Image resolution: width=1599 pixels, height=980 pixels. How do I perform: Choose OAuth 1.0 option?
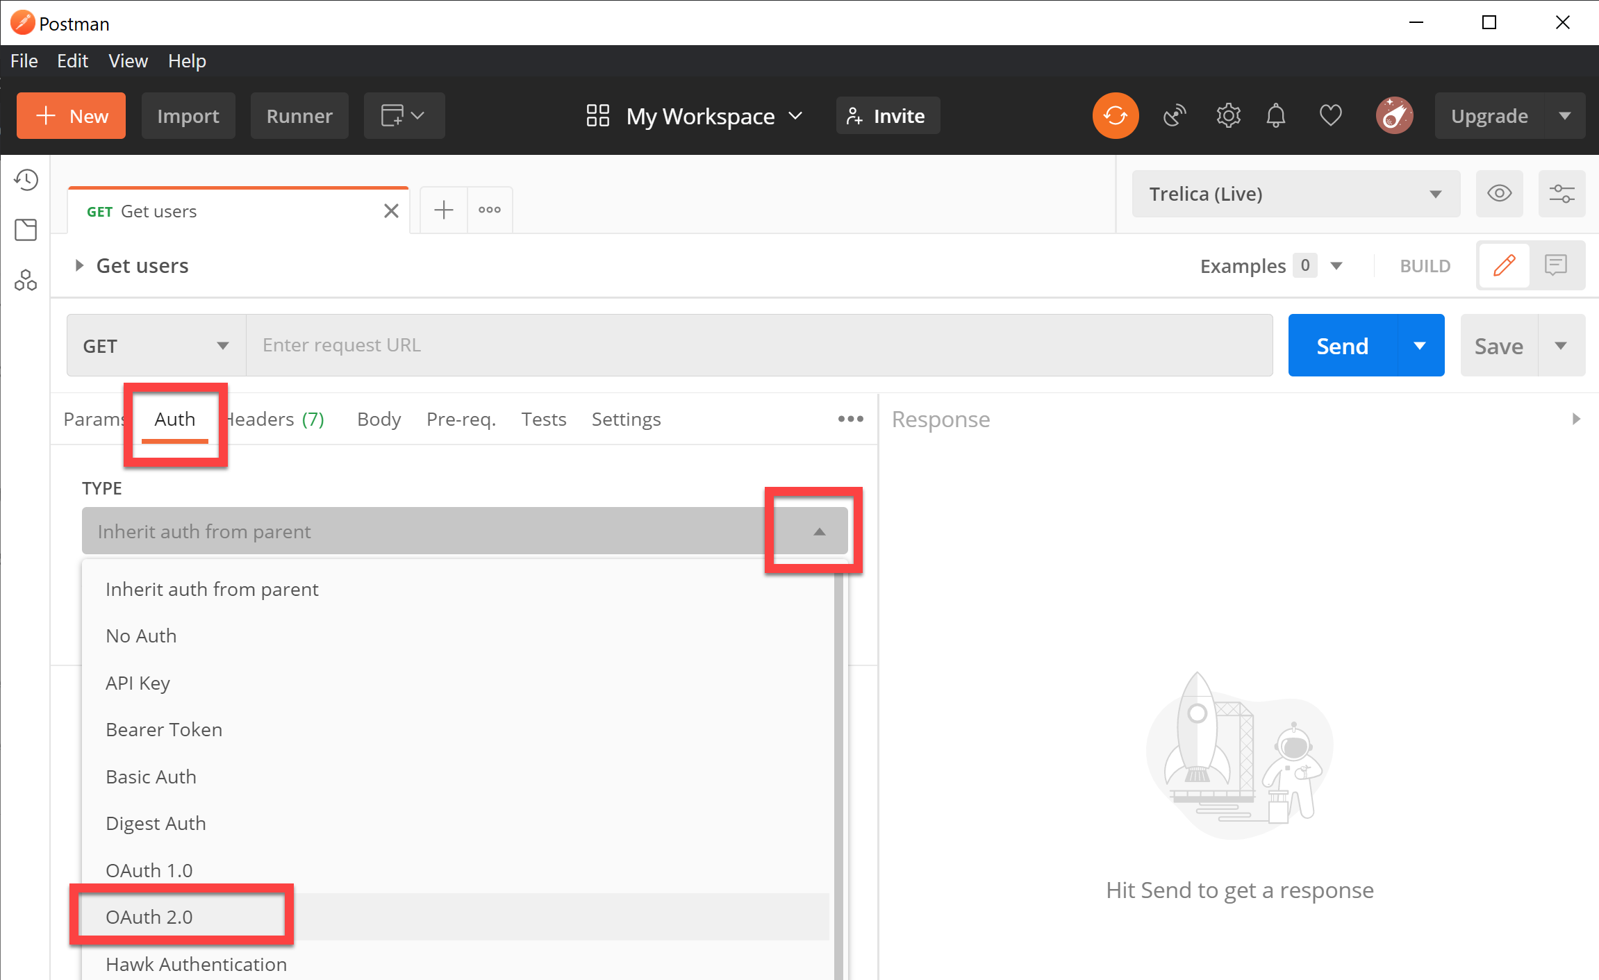click(x=456, y=870)
